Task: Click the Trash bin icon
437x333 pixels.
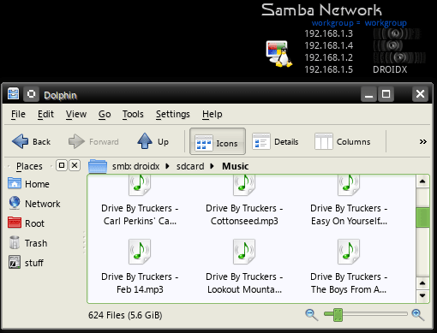Action: (15, 242)
